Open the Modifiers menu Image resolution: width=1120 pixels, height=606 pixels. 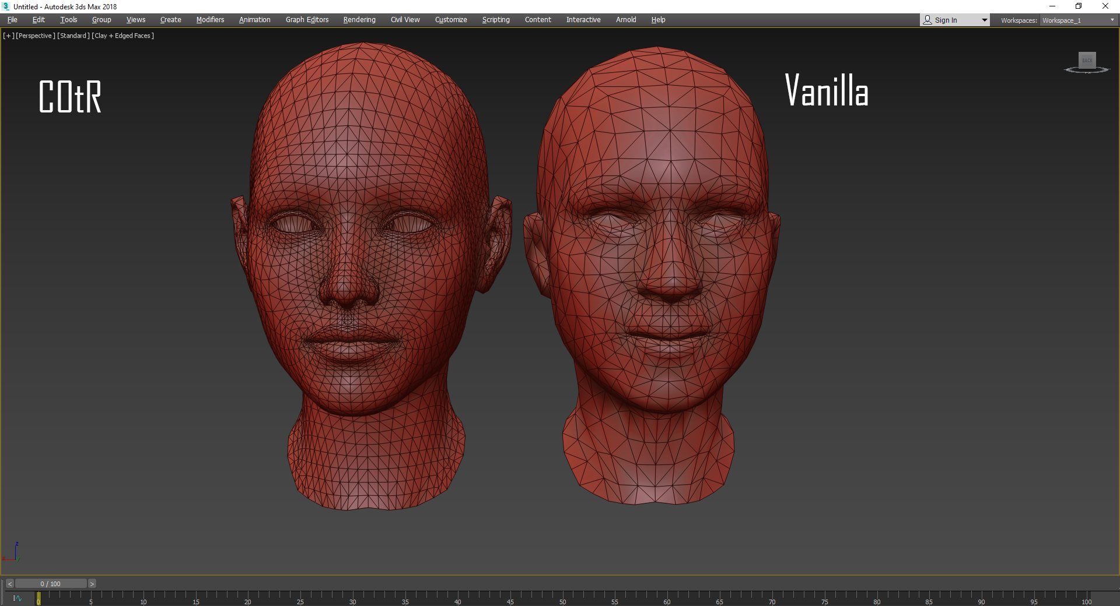coord(210,20)
